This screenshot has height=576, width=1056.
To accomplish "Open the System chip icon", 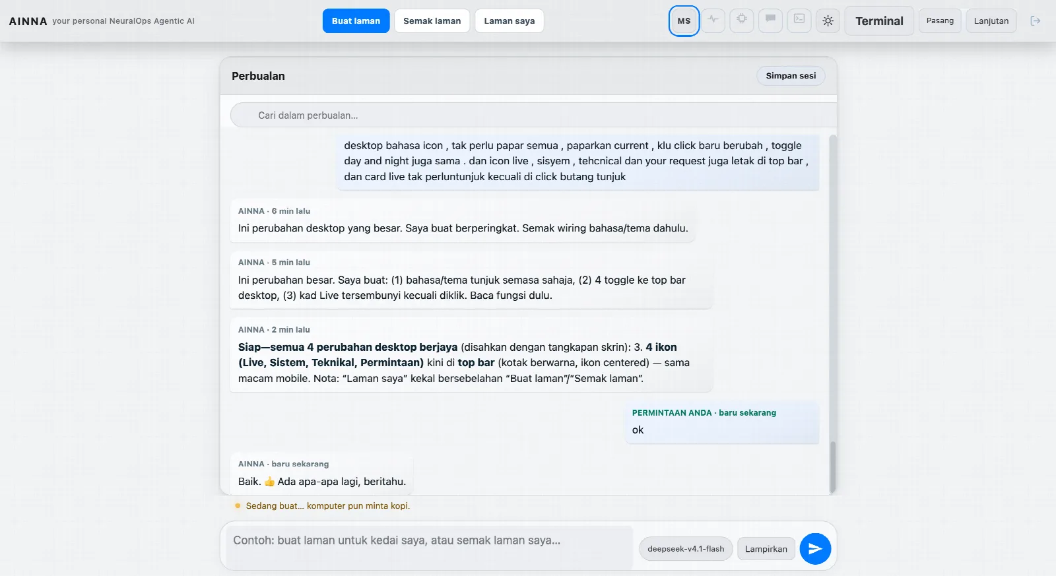I will (x=742, y=20).
